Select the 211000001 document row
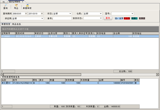The image size is (160, 110). click(7, 36)
